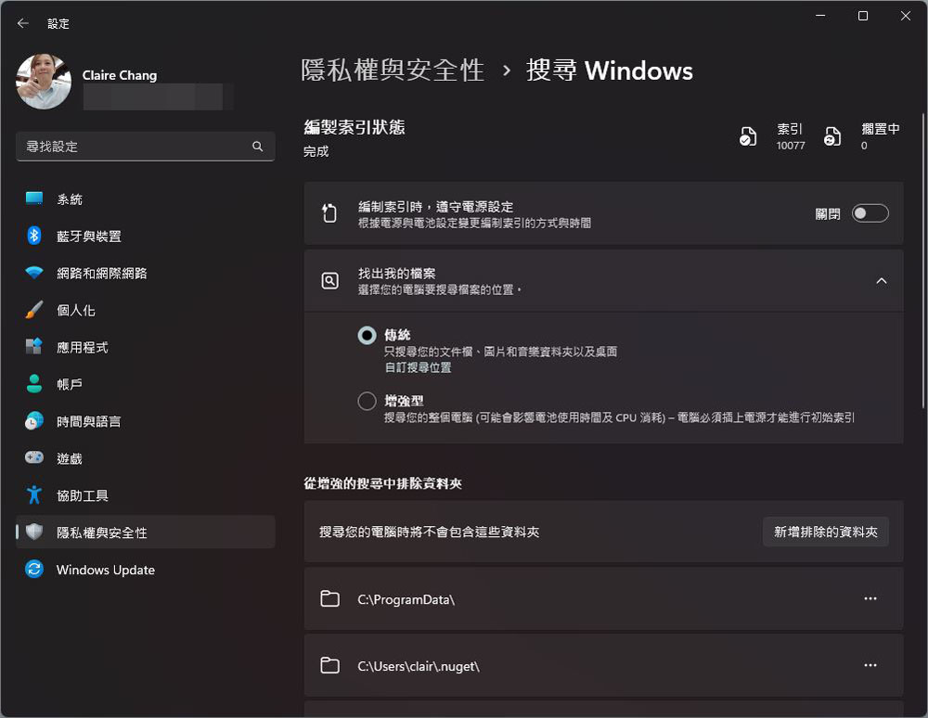Screen dimensions: 928x718
Task: Select Windows Update label in sidebar
Action: click(106, 571)
